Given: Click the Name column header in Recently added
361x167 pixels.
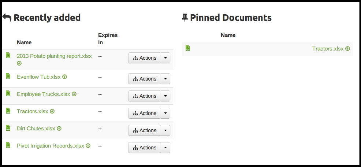Looking at the screenshot, I should 24,42.
